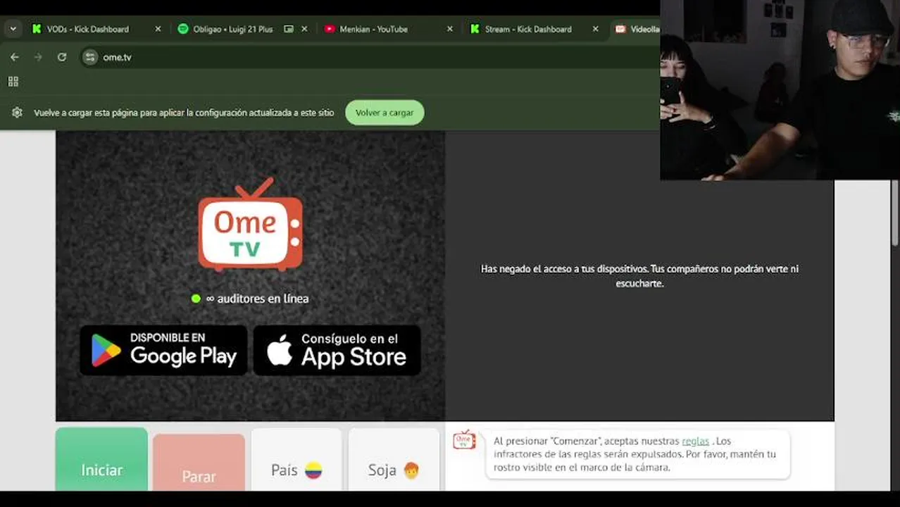Click the Colombia flag icon
This screenshot has height=507, width=900.
click(313, 470)
